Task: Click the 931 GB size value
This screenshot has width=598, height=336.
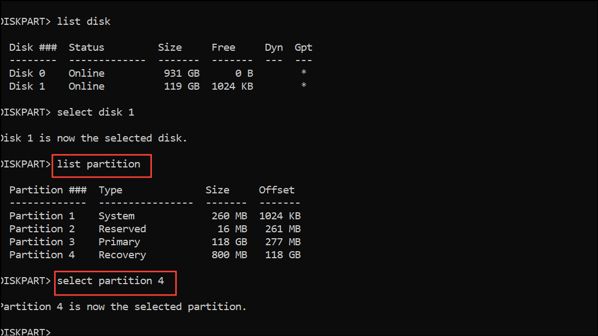Action: [x=182, y=73]
